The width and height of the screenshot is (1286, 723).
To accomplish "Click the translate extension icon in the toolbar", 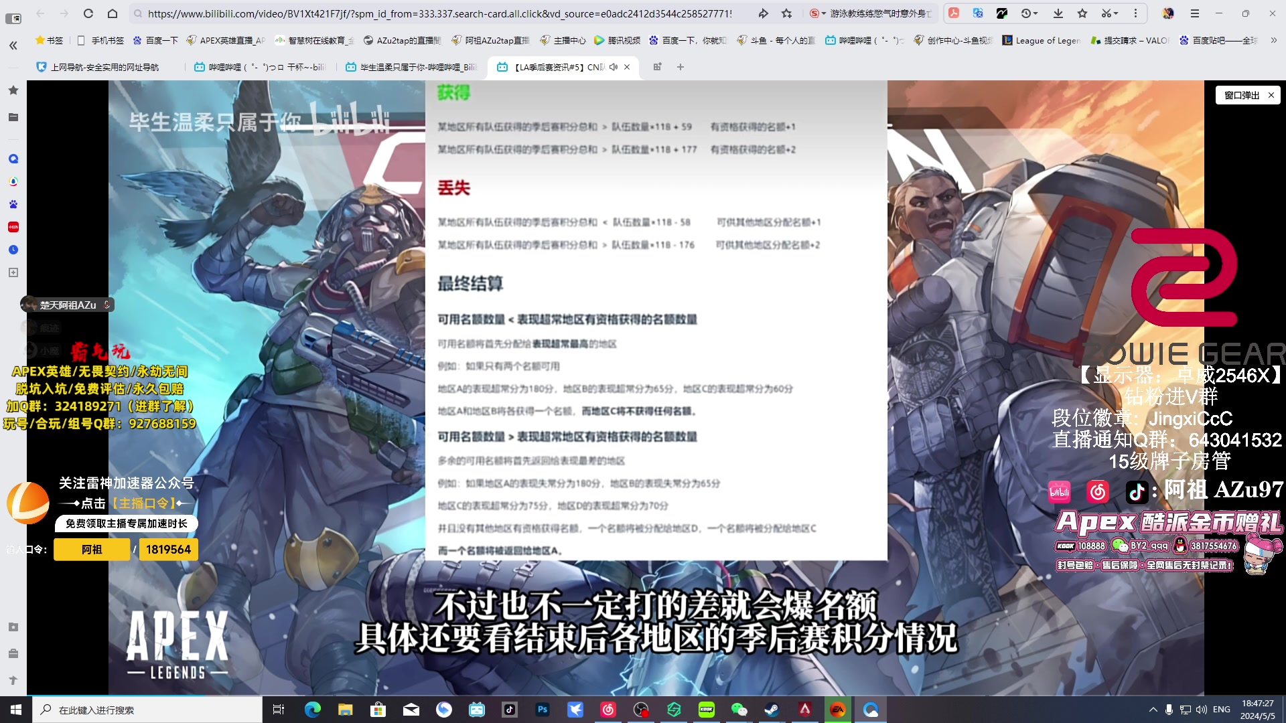I will click(978, 13).
